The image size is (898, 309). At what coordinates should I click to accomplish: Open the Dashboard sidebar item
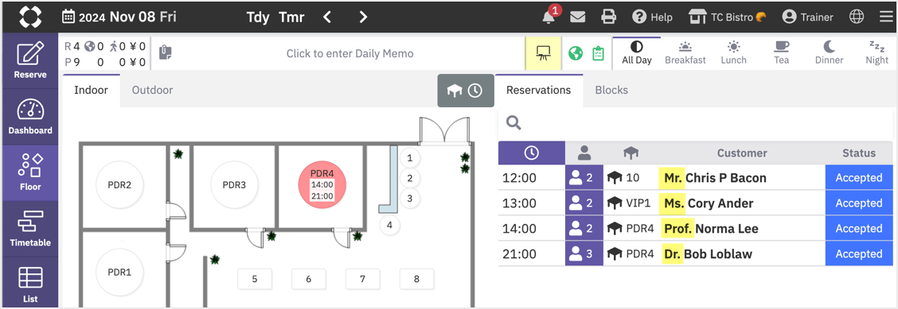click(x=30, y=117)
